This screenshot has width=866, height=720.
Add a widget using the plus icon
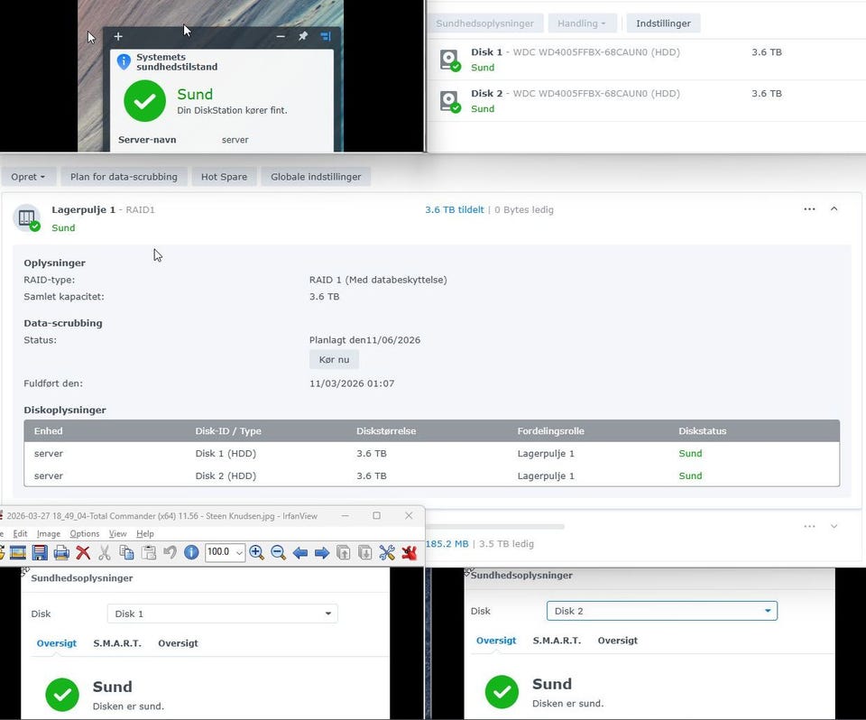coord(118,37)
